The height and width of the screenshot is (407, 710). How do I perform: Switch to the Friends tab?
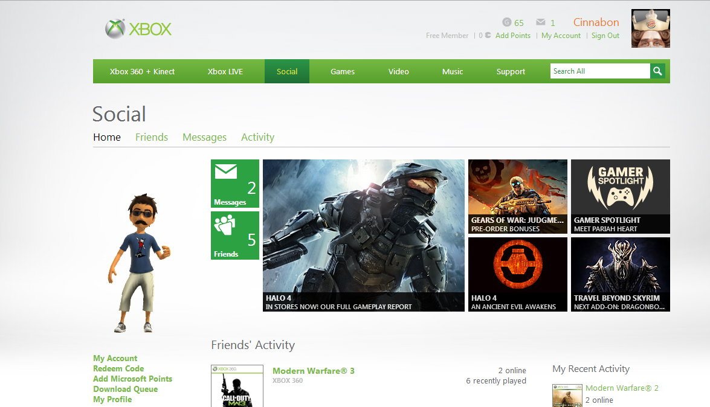coord(152,137)
